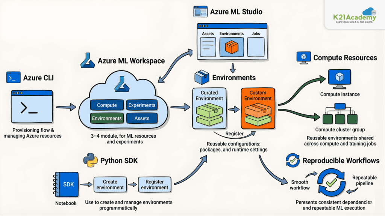
Task: Click the empty Jobs pane in Studio
Action: 256,47
